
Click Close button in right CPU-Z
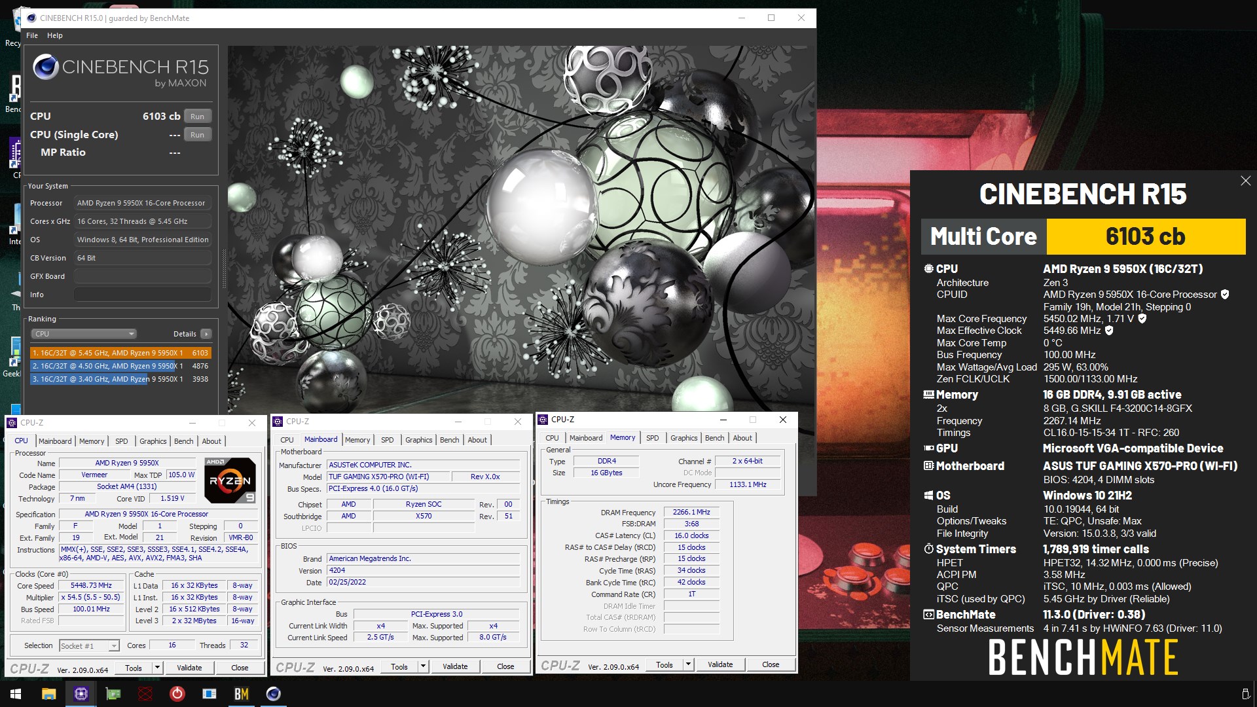click(x=771, y=664)
